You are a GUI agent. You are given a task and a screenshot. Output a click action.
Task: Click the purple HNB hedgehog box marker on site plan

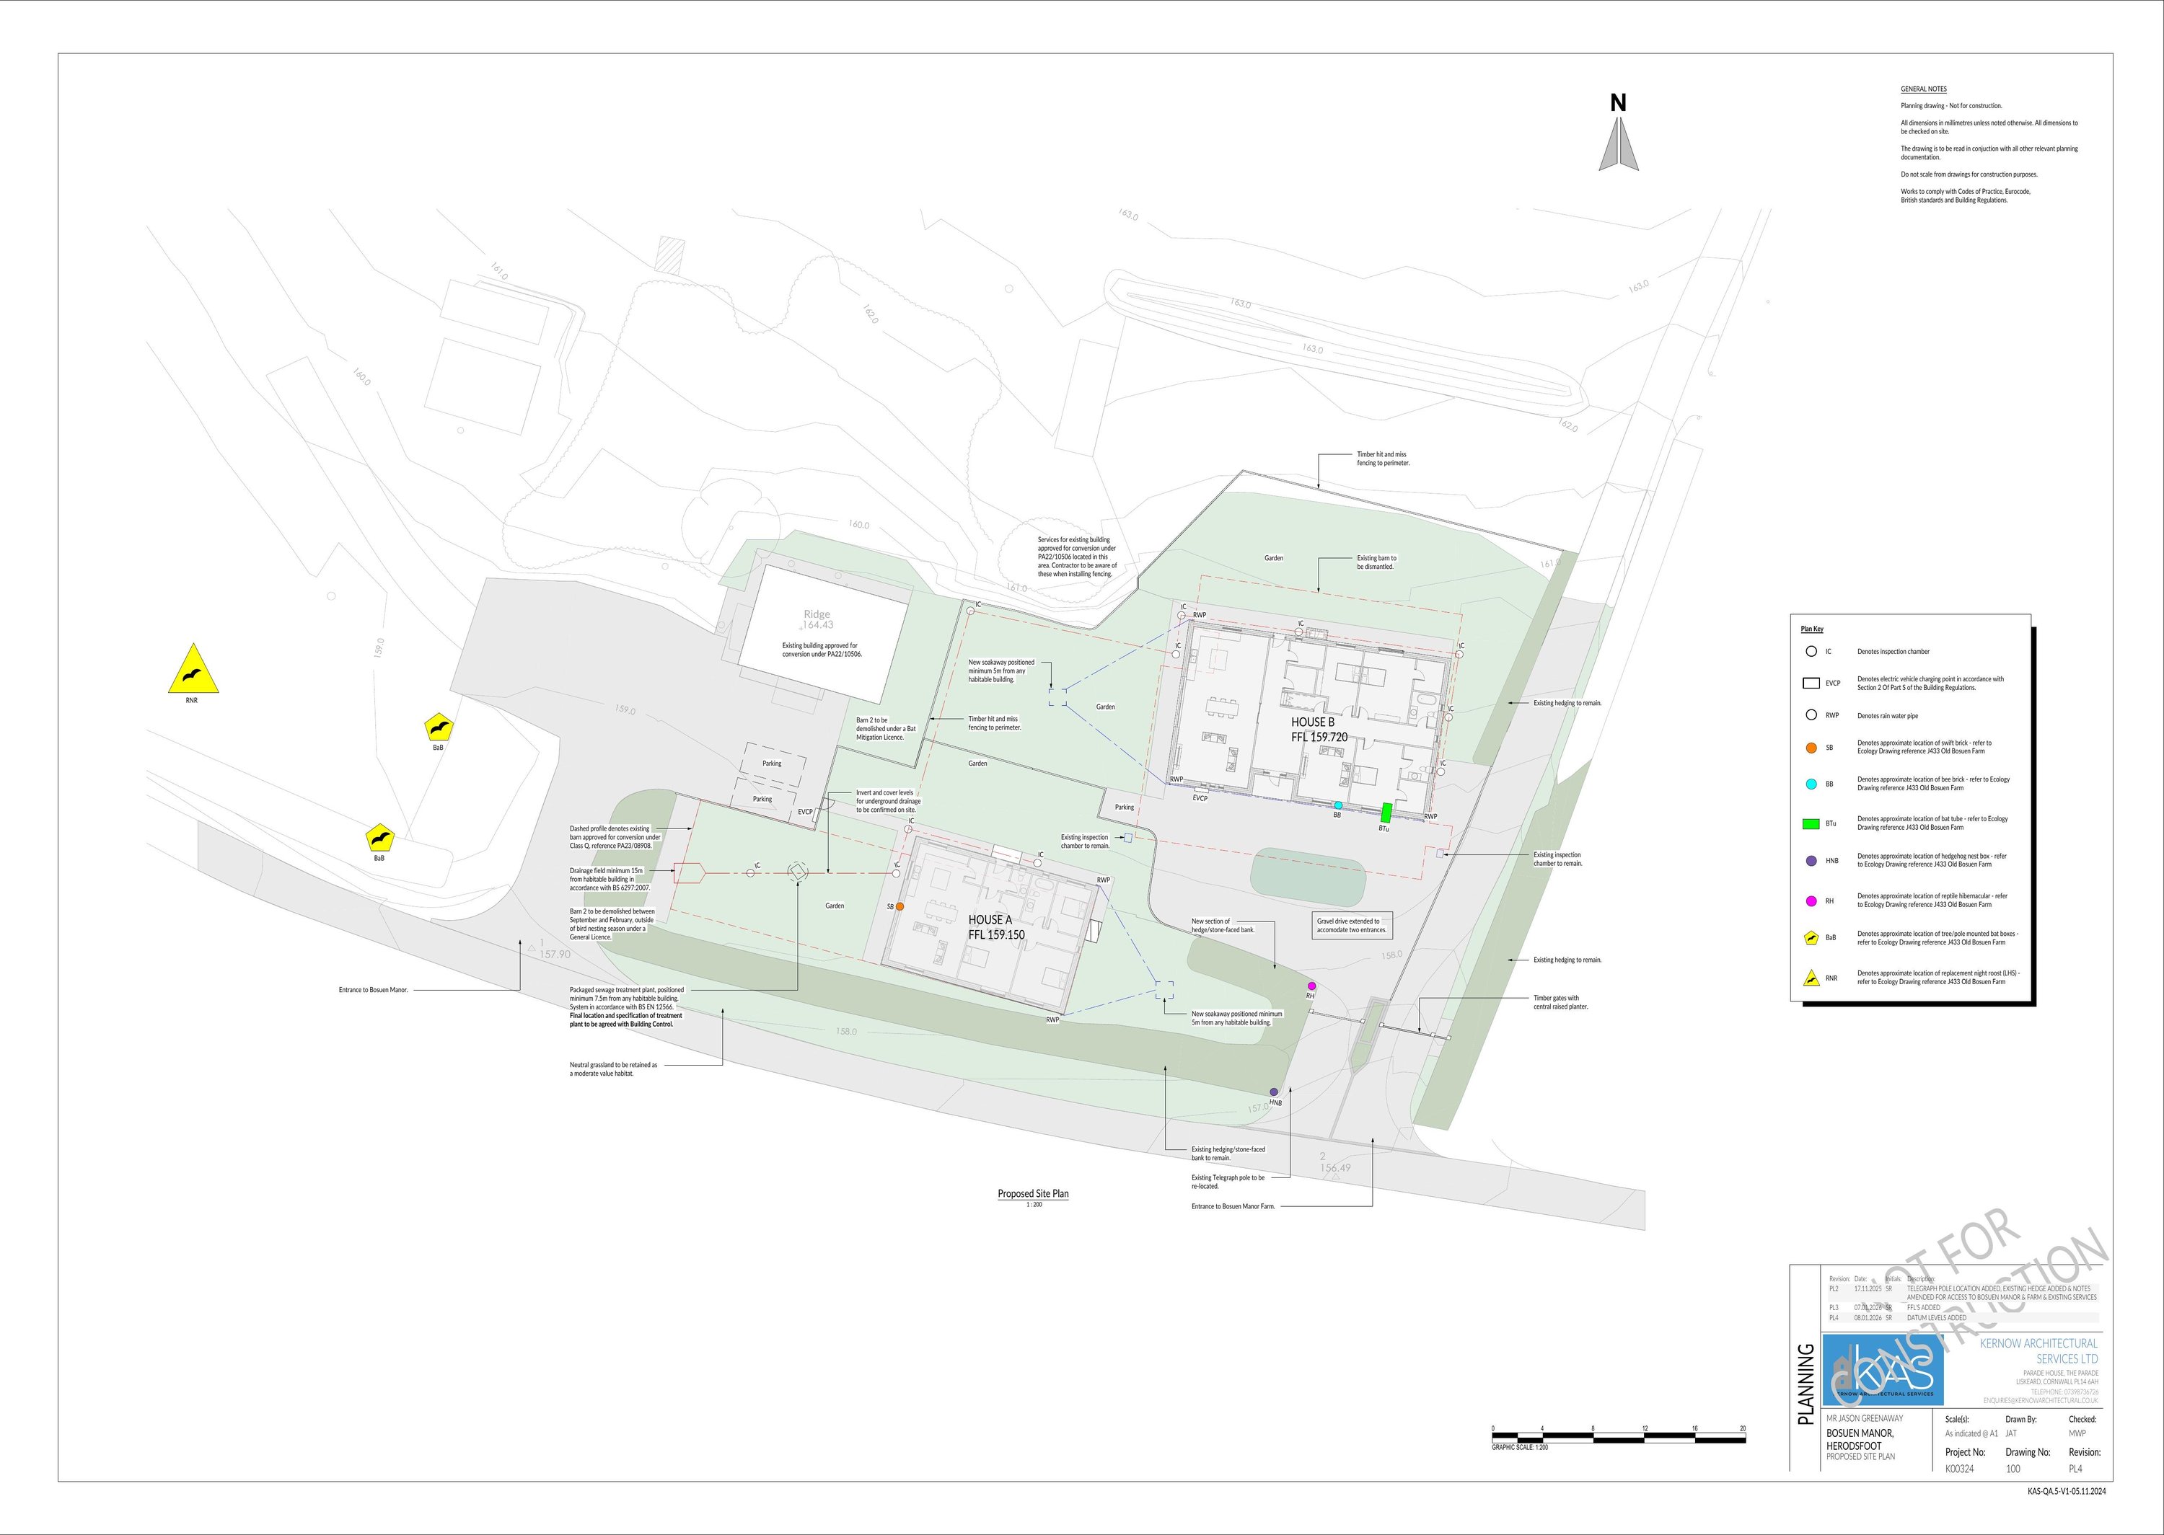point(1275,1092)
